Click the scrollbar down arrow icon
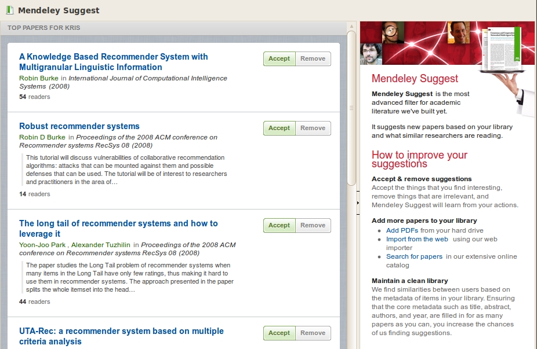The height and width of the screenshot is (349, 537). pos(351,345)
